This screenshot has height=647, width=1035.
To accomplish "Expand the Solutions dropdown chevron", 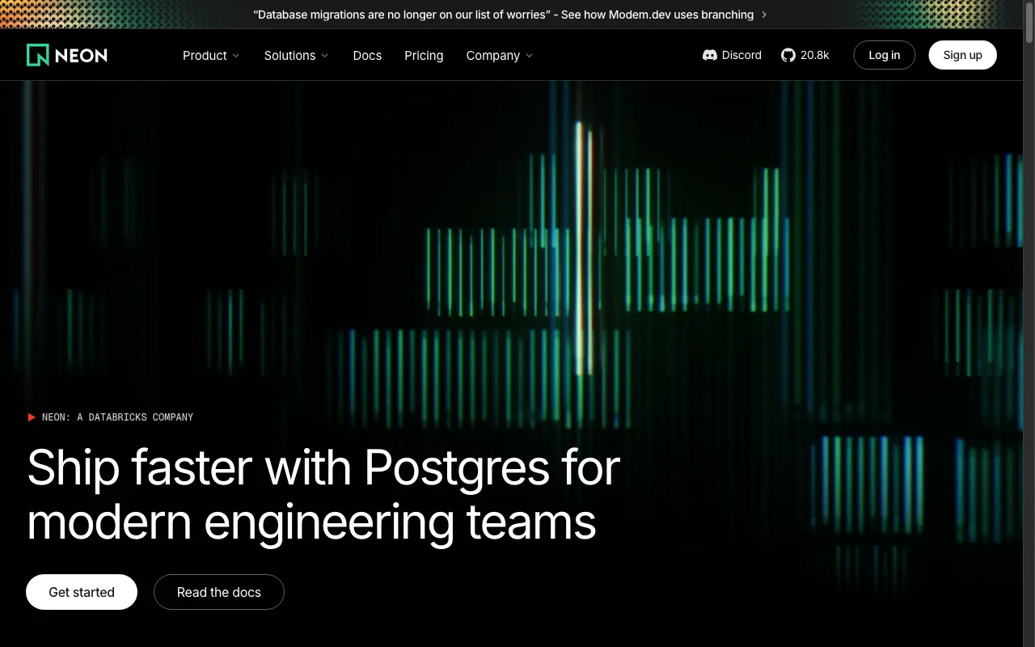I will [325, 56].
